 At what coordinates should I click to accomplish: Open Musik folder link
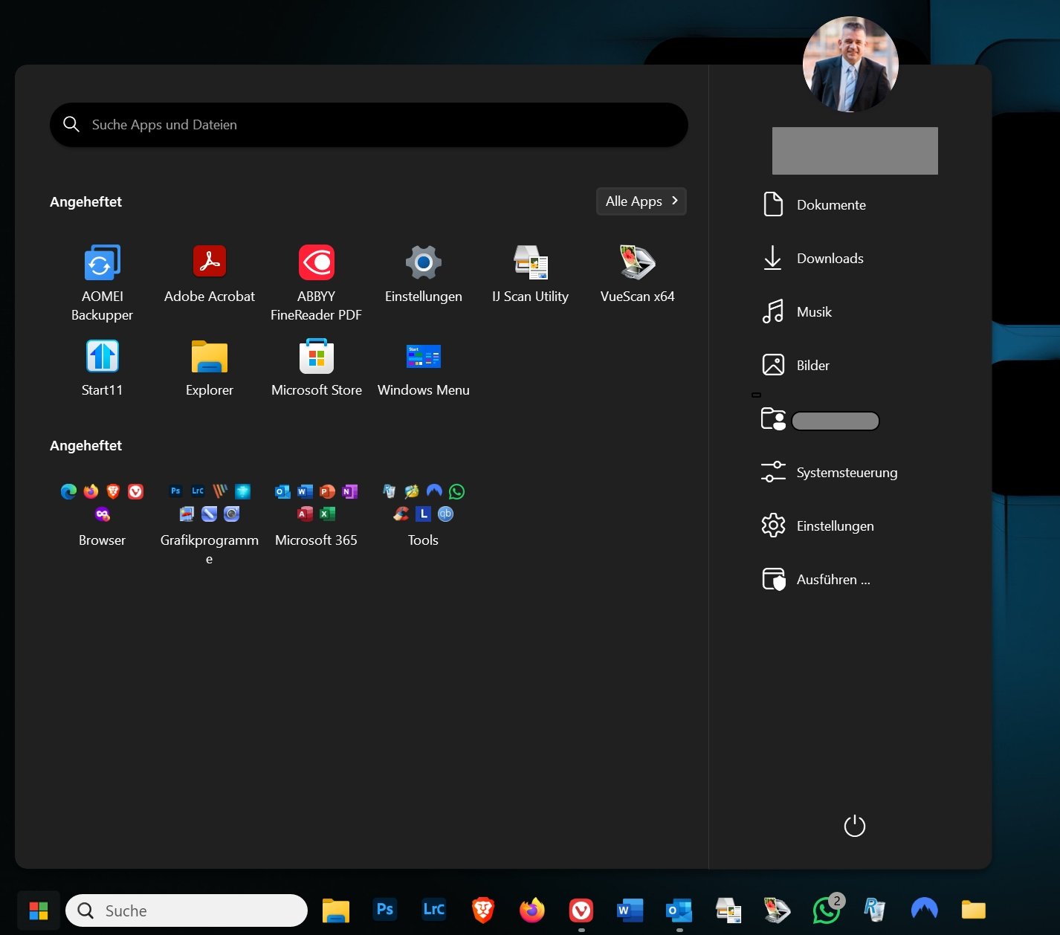click(797, 311)
